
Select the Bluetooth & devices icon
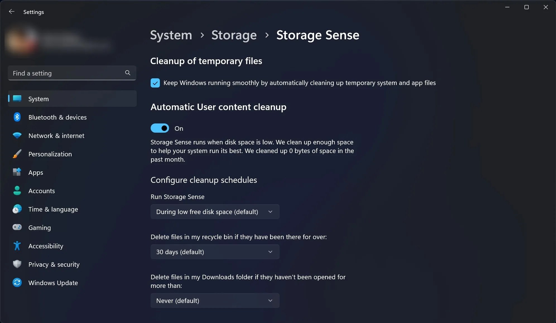[17, 117]
